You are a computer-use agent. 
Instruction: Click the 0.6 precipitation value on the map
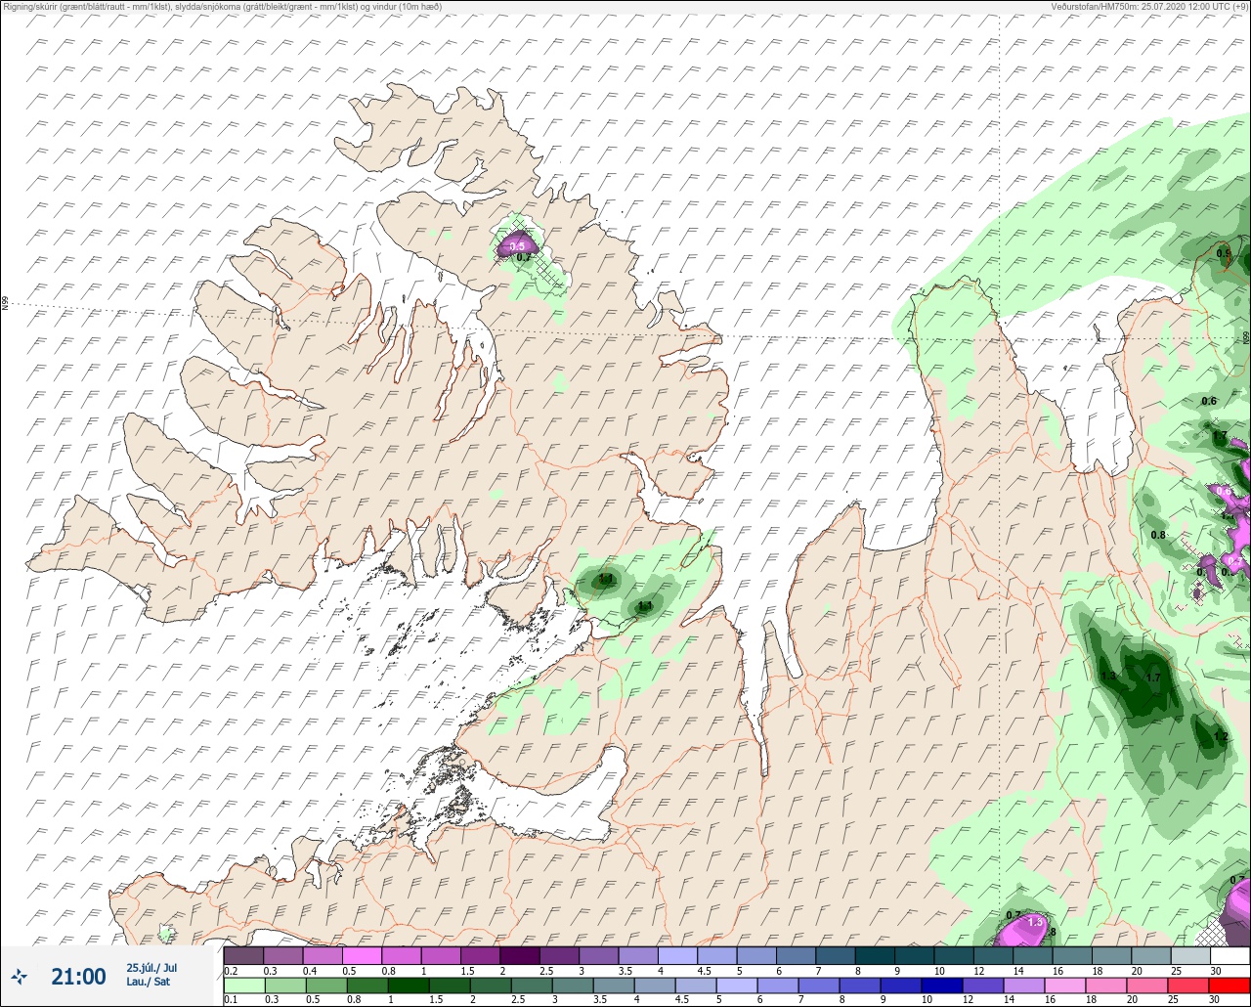coord(1209,401)
